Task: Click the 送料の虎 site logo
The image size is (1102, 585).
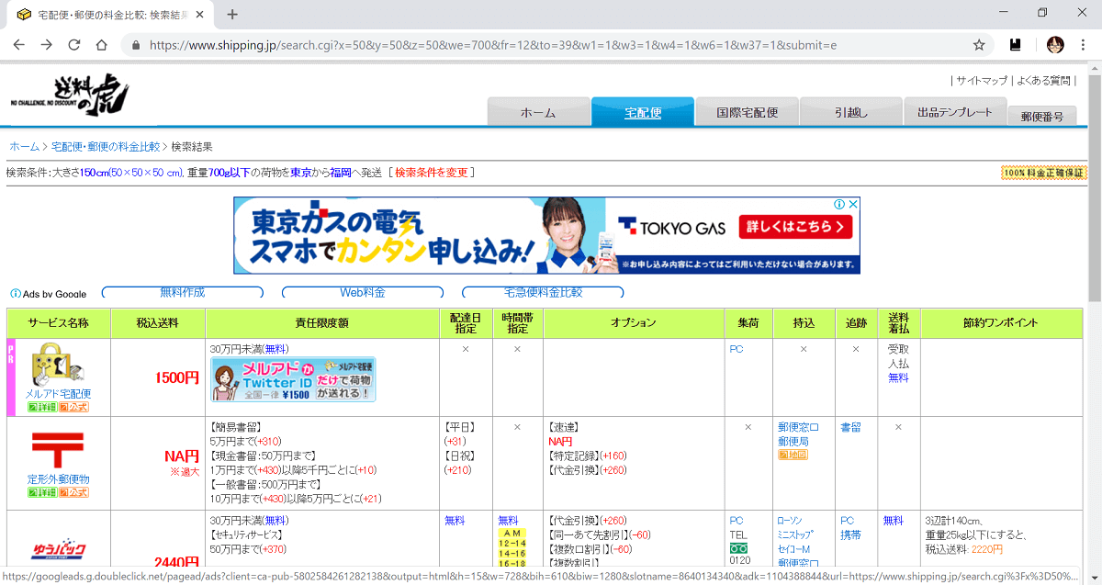Action: click(70, 95)
